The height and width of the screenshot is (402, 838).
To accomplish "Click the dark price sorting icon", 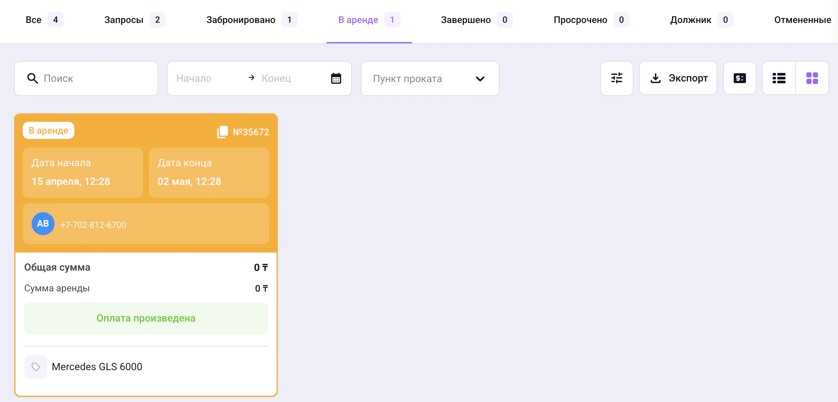I will click(x=740, y=78).
